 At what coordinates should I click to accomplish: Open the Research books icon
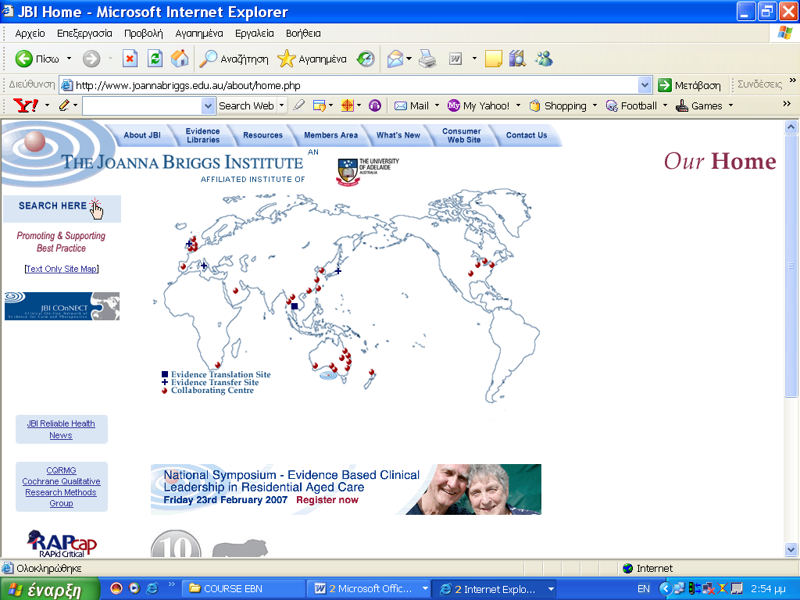pos(517,59)
